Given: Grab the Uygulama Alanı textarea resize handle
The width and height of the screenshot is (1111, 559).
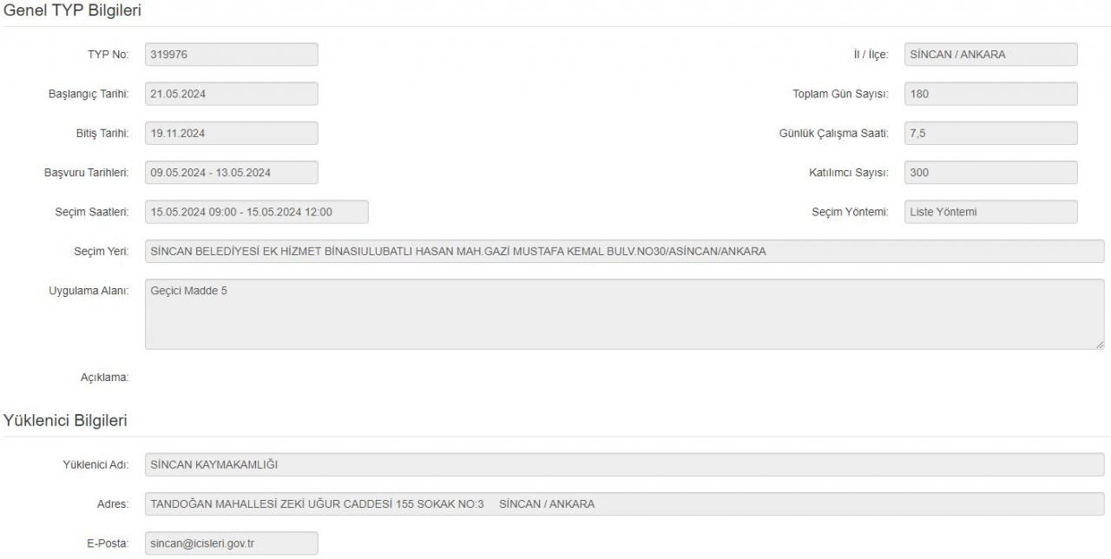Looking at the screenshot, I should pyautogui.click(x=1099, y=345).
